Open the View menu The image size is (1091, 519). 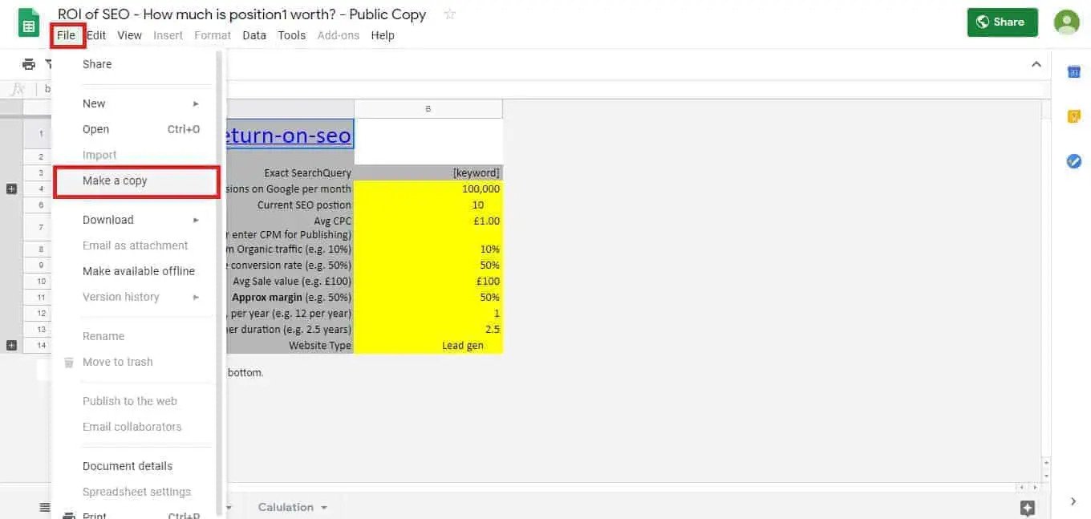pyautogui.click(x=129, y=35)
